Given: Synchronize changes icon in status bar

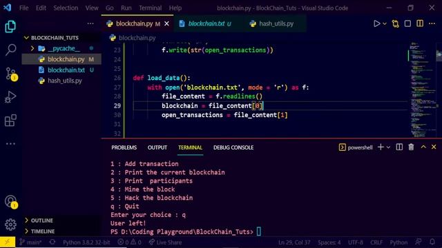Looking at the screenshot, I should click(x=52, y=242).
